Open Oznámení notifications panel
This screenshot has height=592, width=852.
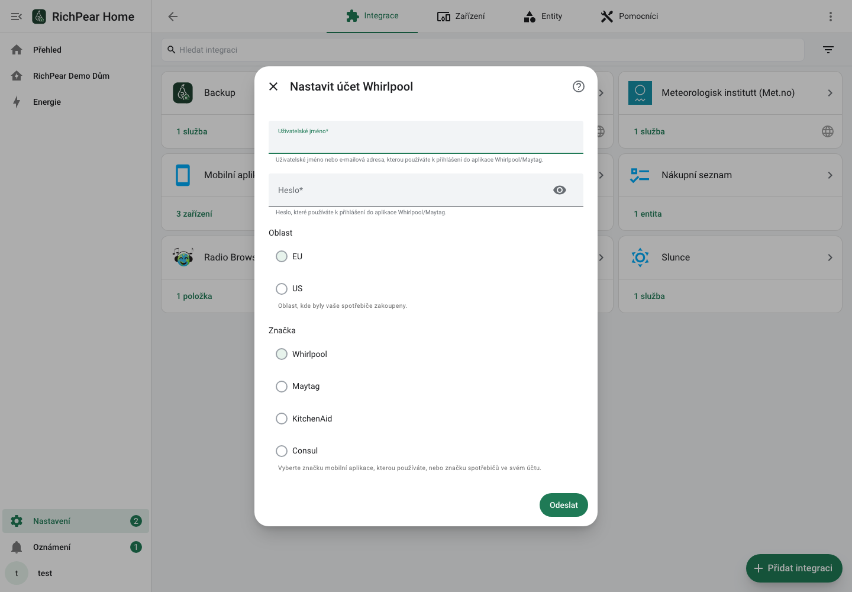pos(76,547)
